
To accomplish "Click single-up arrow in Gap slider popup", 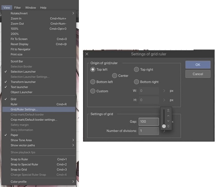I will 168,116.
